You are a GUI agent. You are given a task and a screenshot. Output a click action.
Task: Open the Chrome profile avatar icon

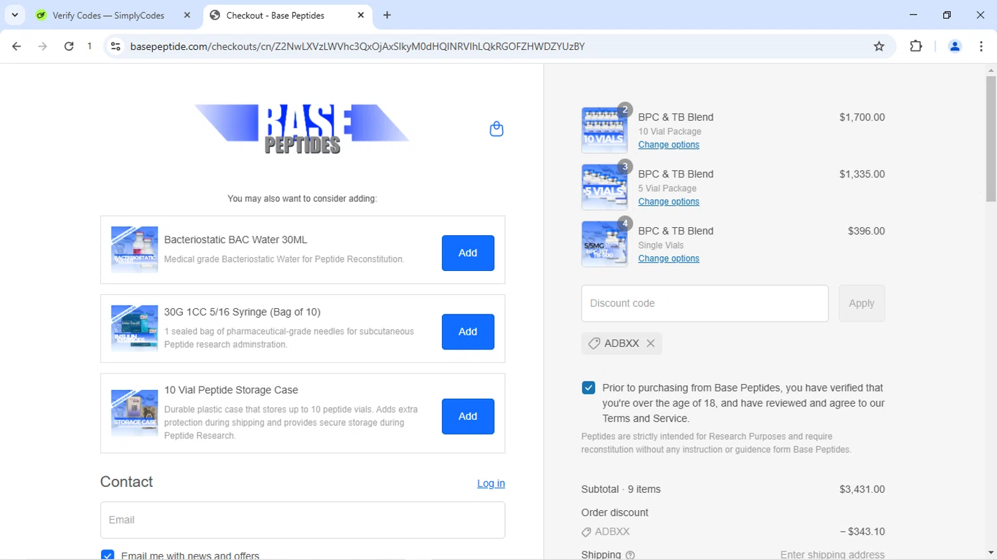[954, 47]
